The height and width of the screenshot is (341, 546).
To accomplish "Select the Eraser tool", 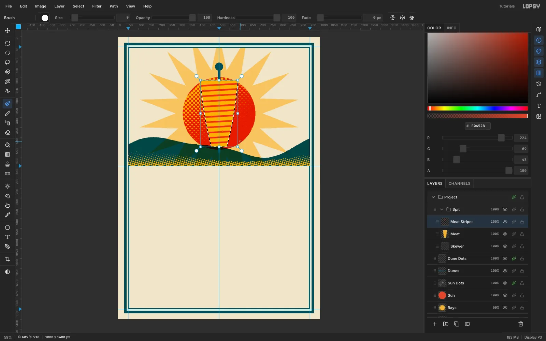I will point(8,132).
